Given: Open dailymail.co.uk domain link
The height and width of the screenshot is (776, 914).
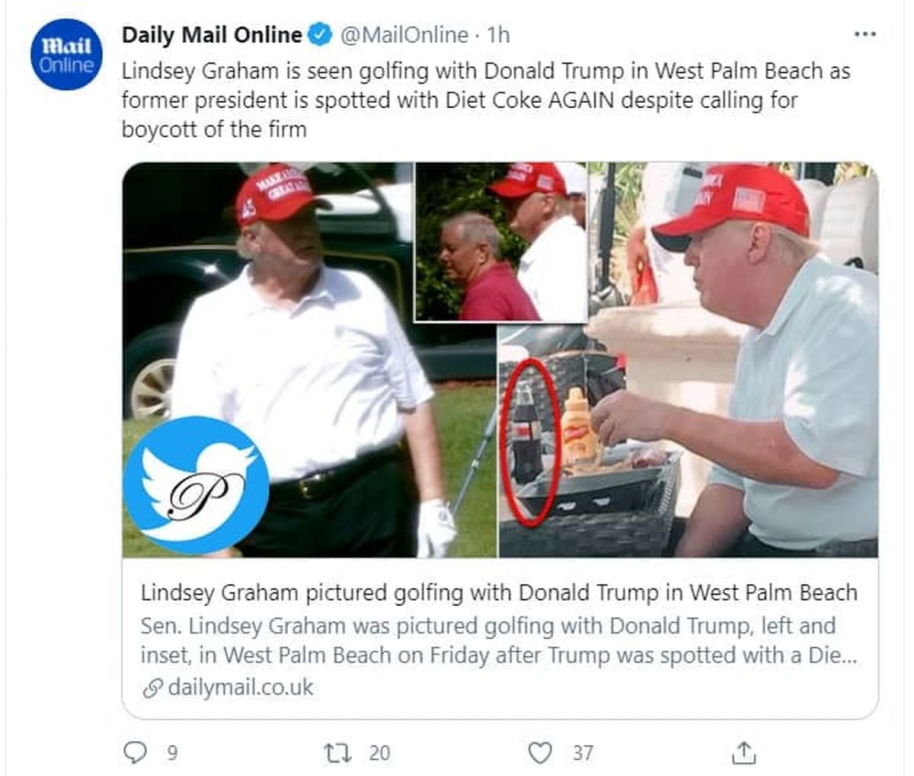Looking at the screenshot, I should (241, 687).
